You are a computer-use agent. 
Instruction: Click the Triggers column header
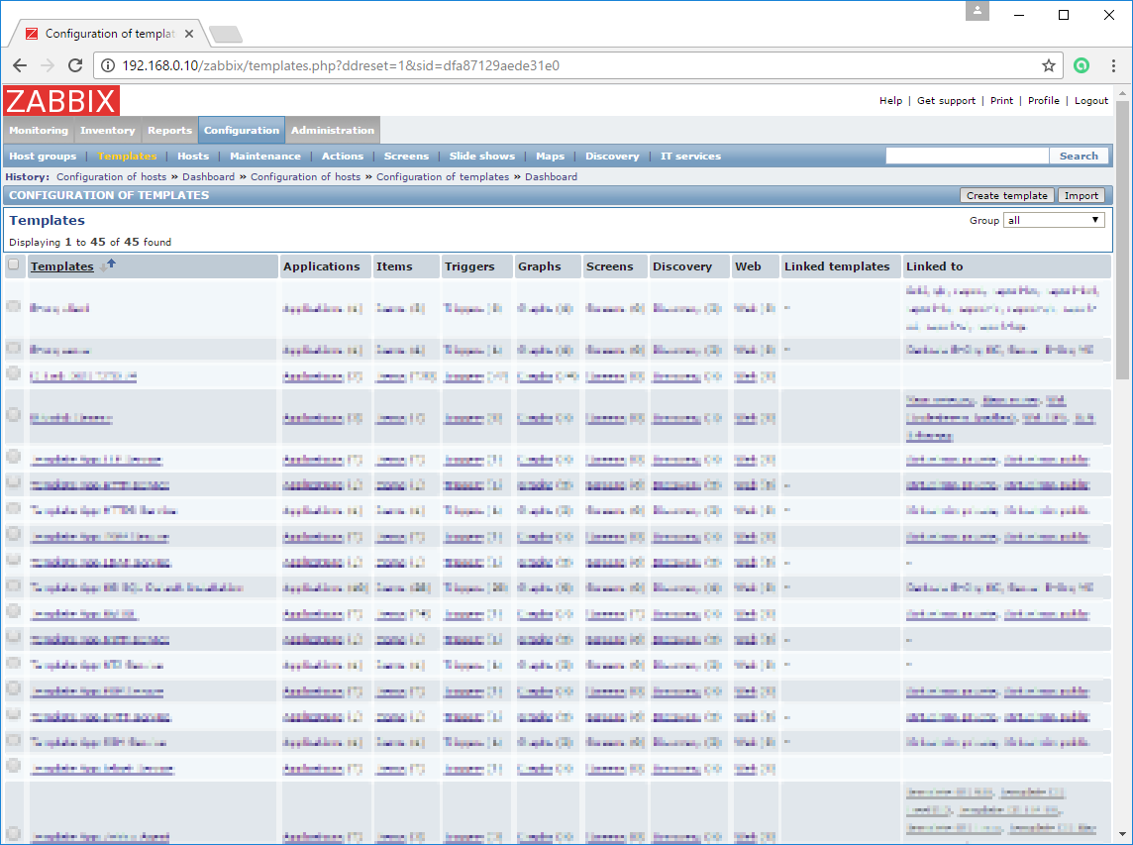point(469,266)
